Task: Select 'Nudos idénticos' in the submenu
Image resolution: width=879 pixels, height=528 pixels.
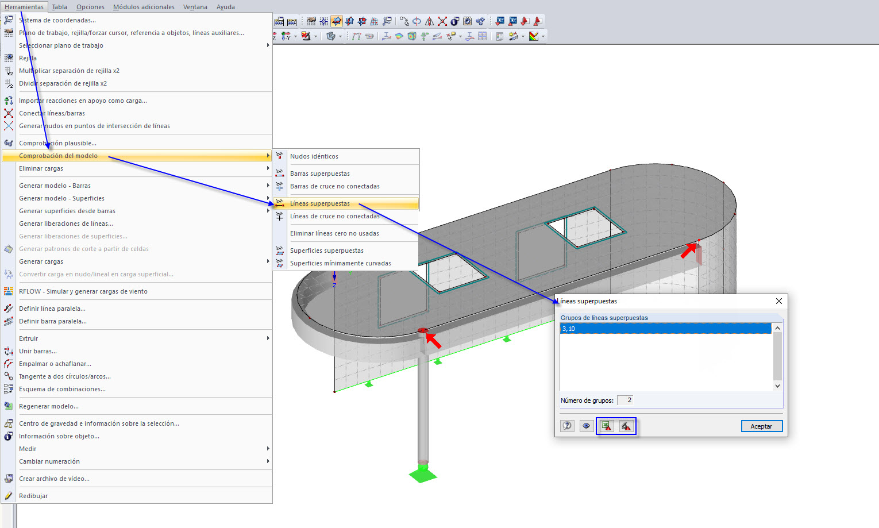Action: [314, 156]
